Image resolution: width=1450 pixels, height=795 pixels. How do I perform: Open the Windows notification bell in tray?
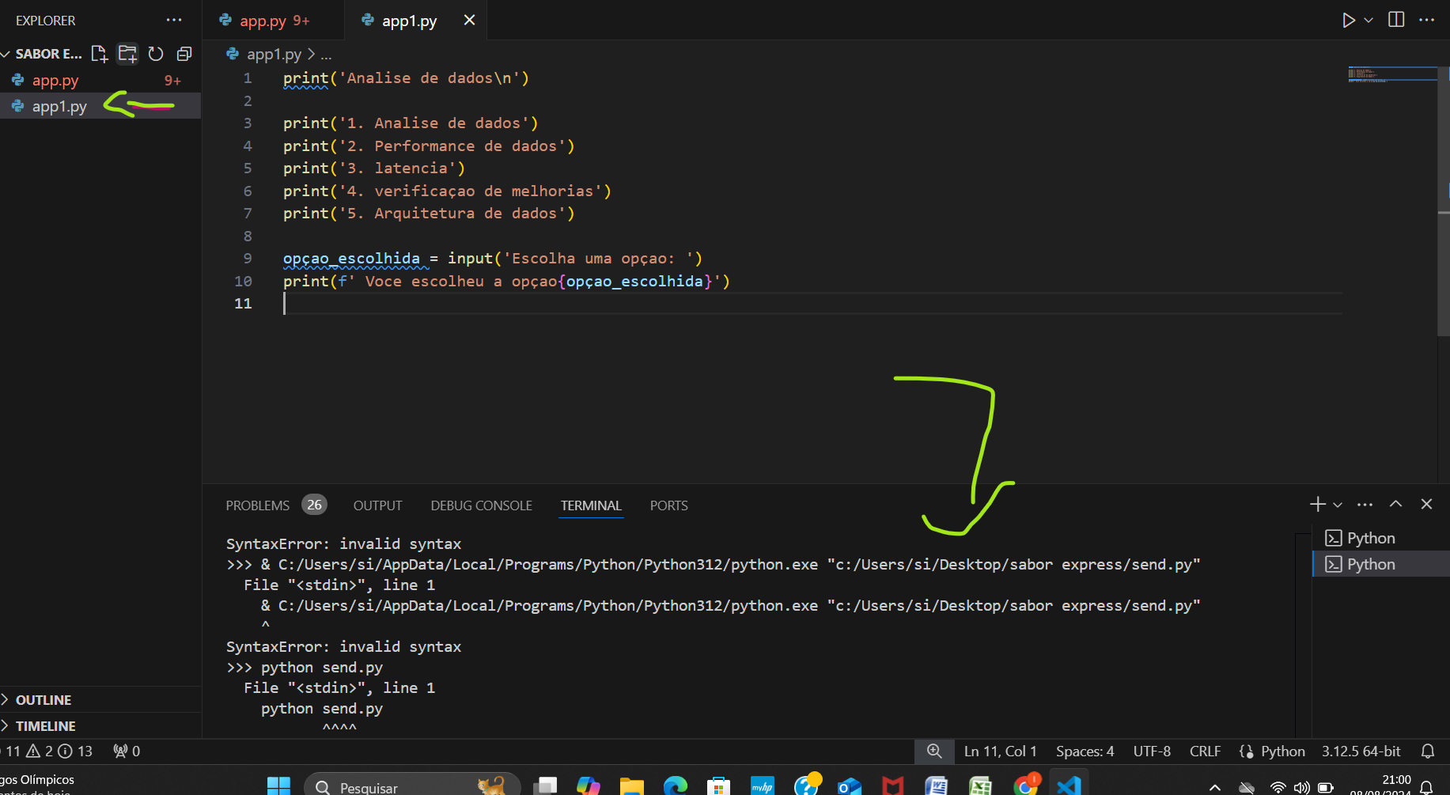click(x=1426, y=787)
